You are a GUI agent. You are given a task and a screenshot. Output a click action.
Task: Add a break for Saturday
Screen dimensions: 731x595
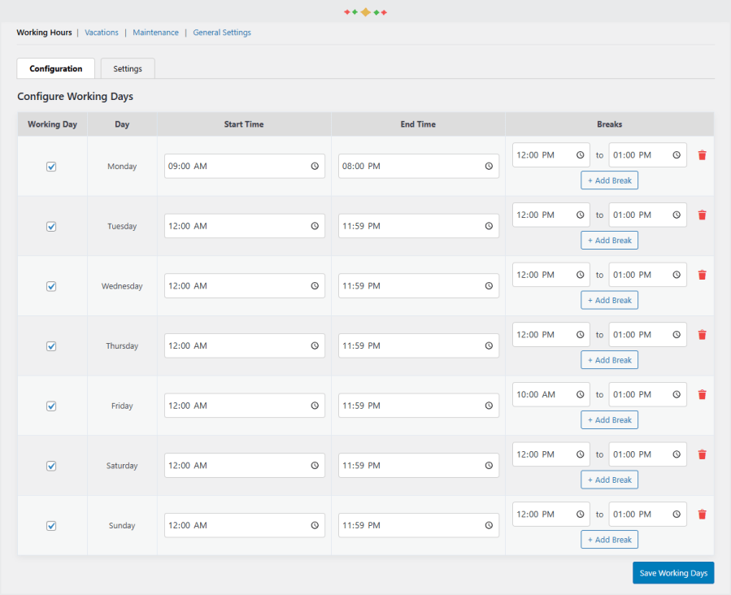click(x=609, y=479)
